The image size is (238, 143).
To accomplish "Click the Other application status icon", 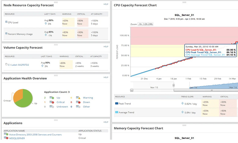I will 78,107.
